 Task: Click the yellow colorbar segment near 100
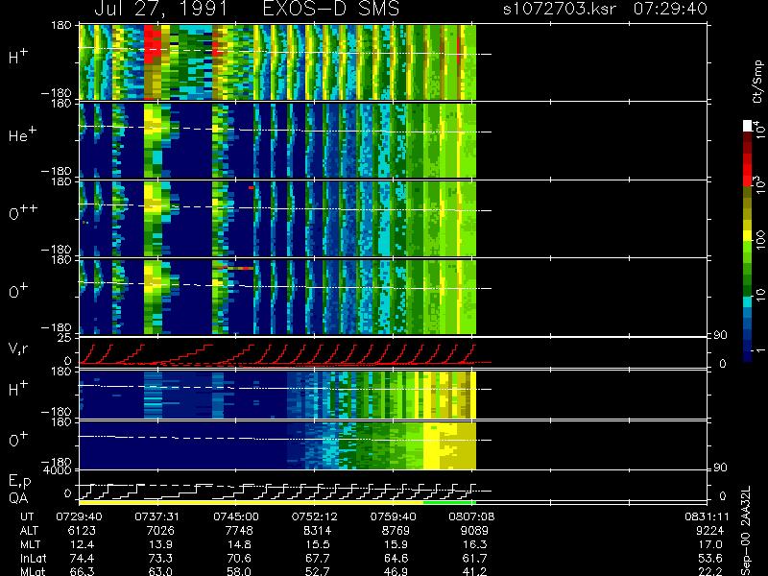coord(748,237)
